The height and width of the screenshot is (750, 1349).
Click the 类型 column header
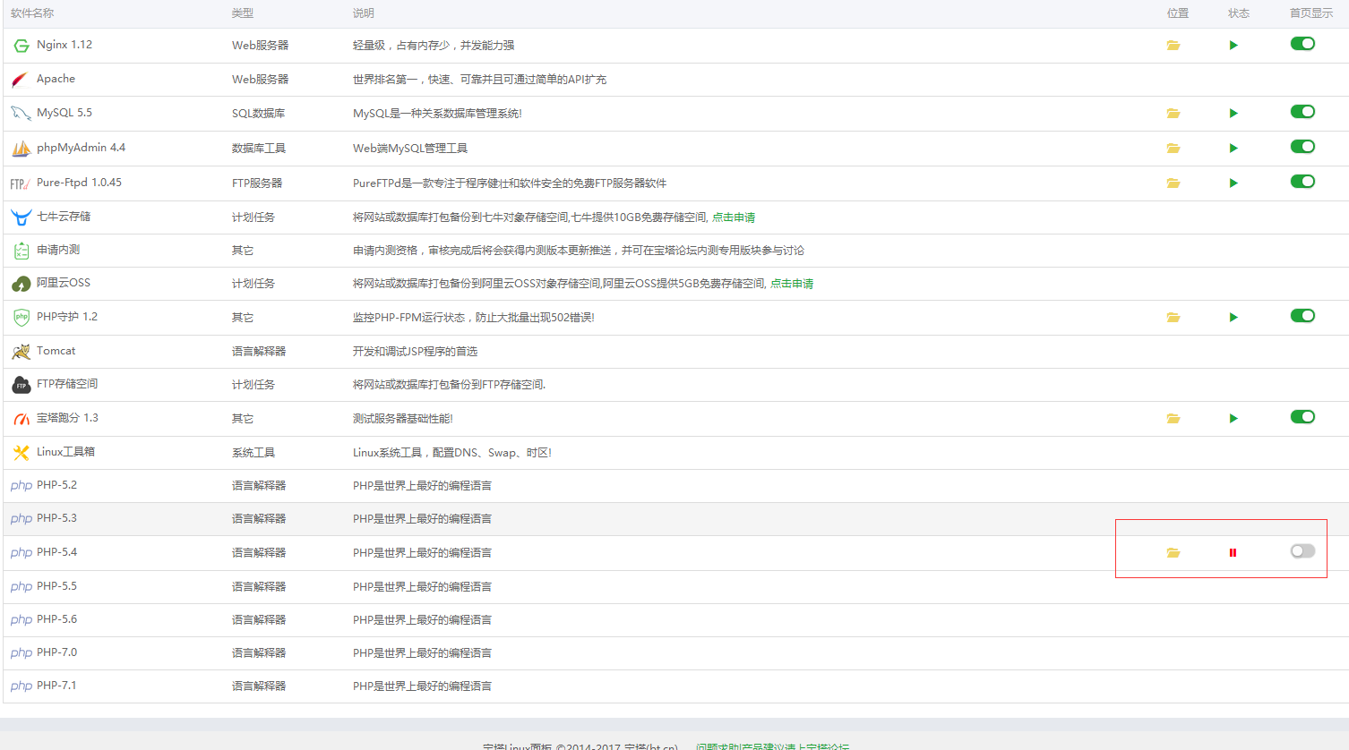[243, 13]
